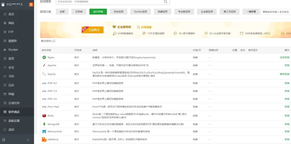Select the 一键部署 category tab
Image resolution: width=291 pixels, height=144 pixels.
pyautogui.click(x=251, y=11)
